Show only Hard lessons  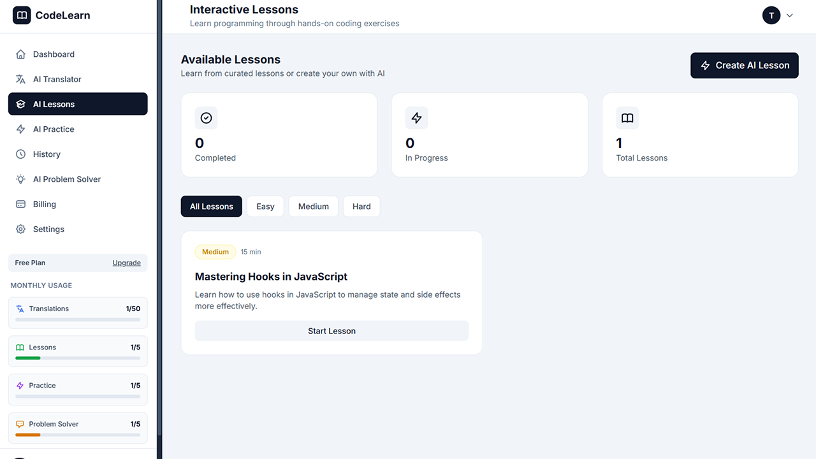(x=361, y=207)
